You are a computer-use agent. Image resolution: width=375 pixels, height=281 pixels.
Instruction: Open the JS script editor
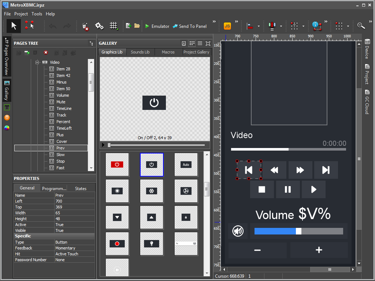pos(227,26)
